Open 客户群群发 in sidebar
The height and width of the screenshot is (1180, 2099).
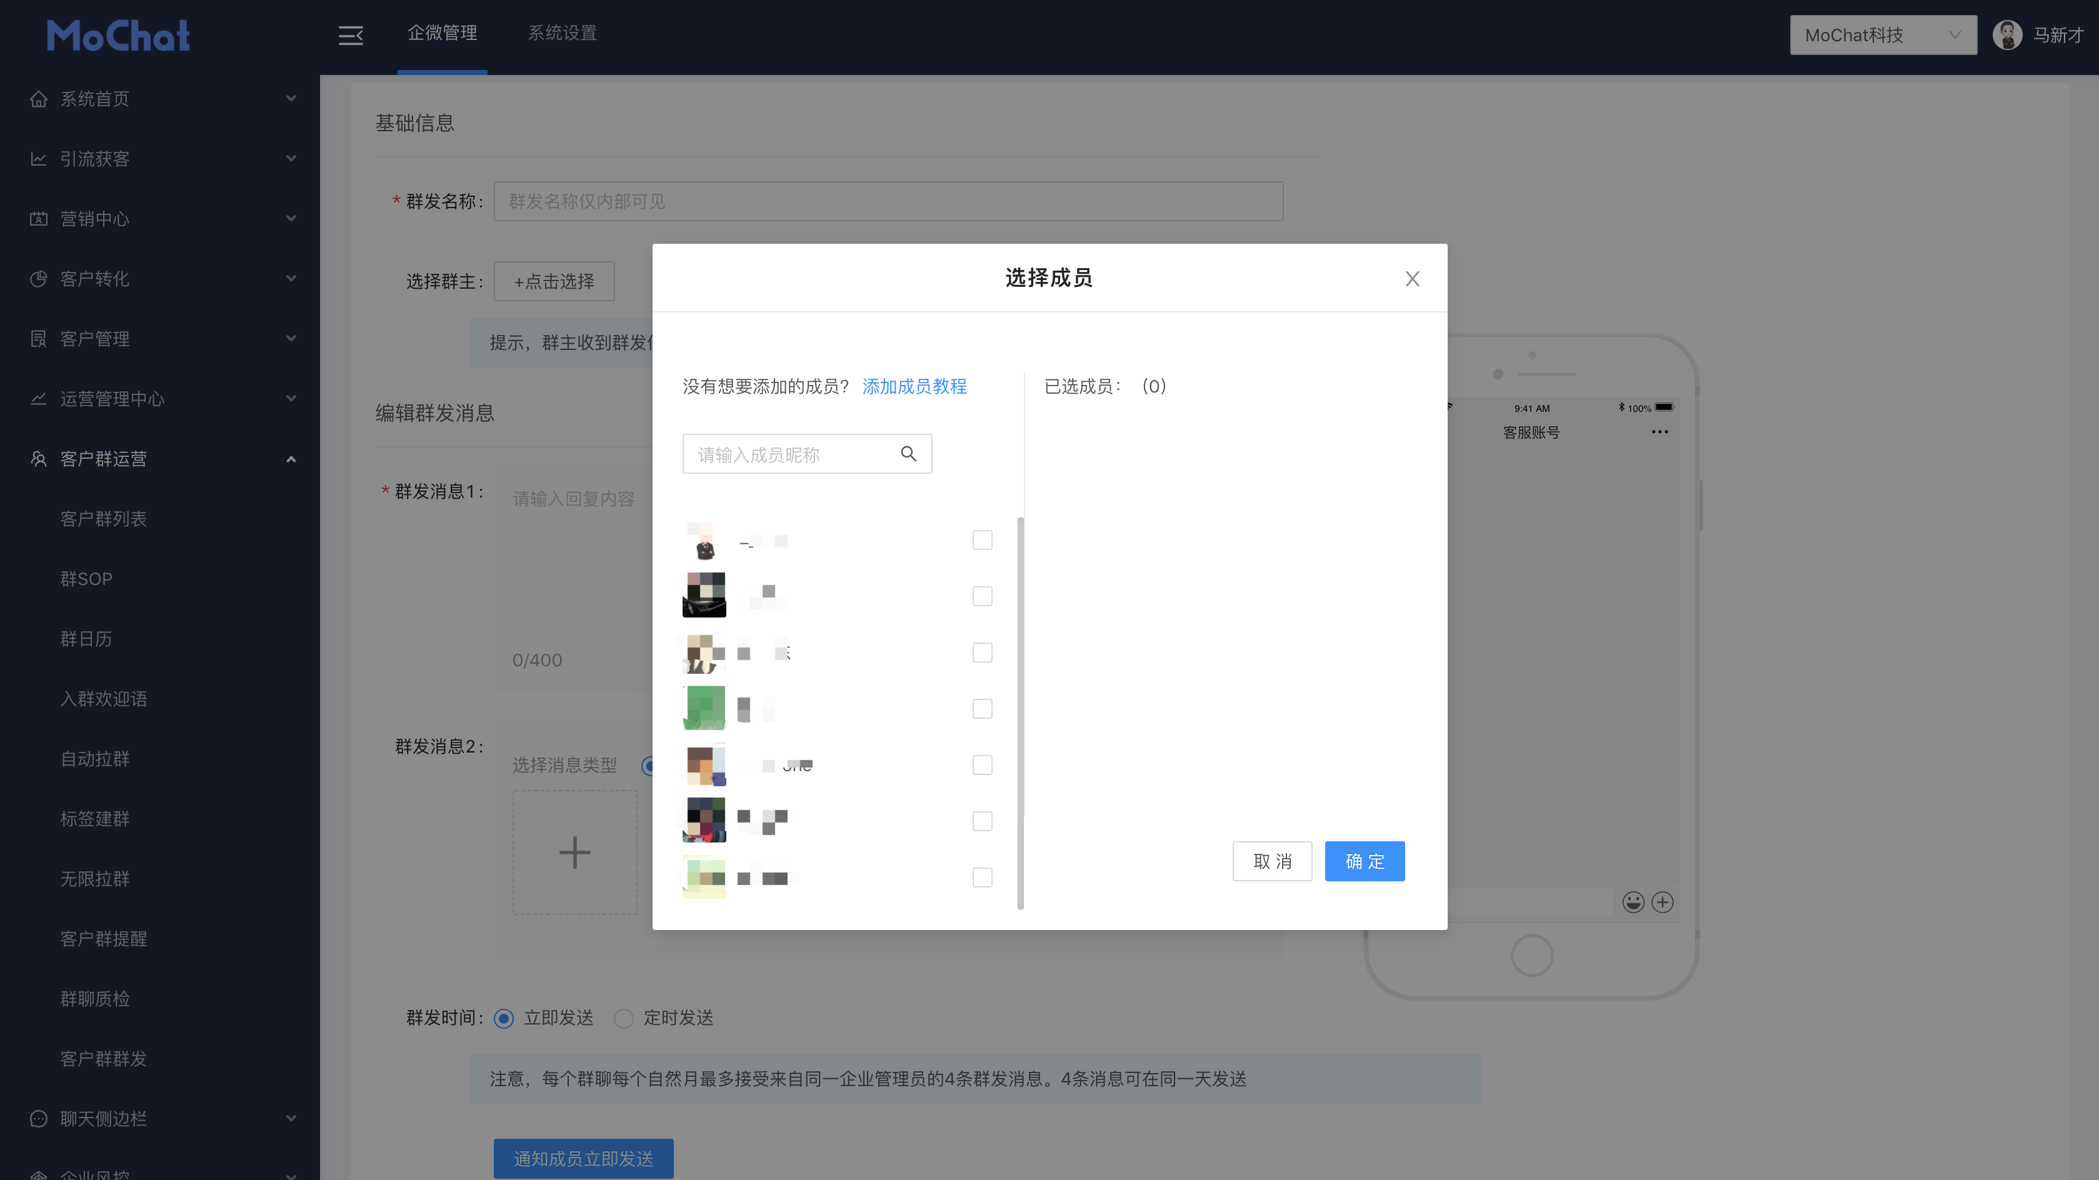[104, 1059]
